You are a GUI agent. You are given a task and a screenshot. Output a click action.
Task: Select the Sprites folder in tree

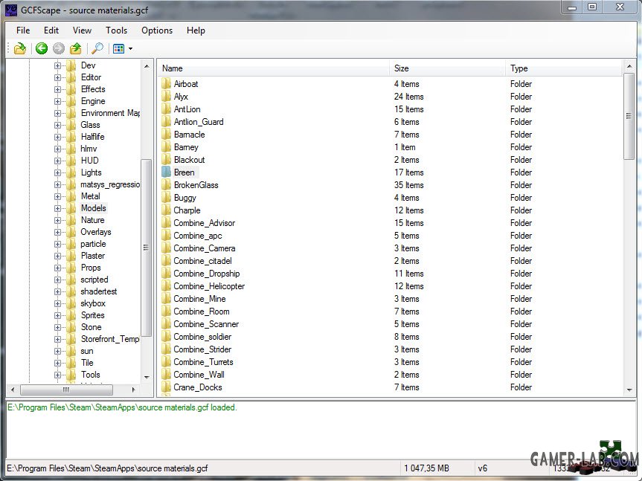92,315
